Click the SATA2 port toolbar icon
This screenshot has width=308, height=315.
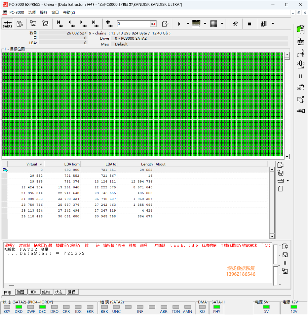pyautogui.click(x=8, y=24)
